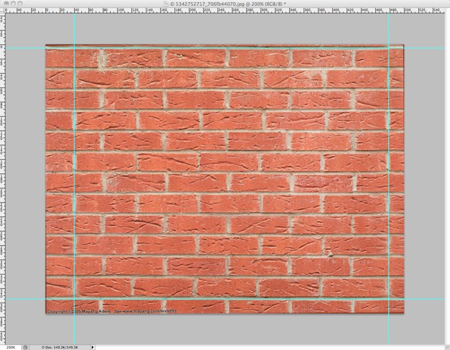Open the status bar info arrow menu
The height and width of the screenshot is (350, 450).
tap(92, 347)
